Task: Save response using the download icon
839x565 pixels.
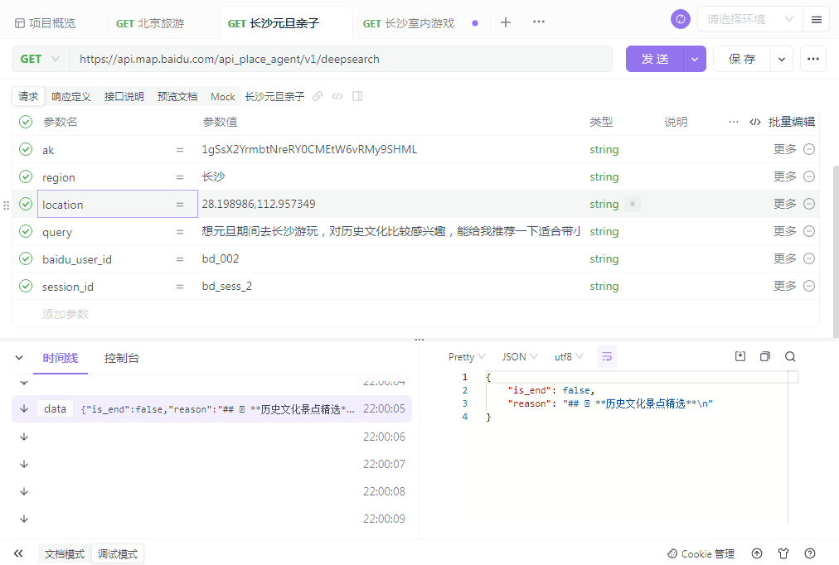Action: [740, 356]
